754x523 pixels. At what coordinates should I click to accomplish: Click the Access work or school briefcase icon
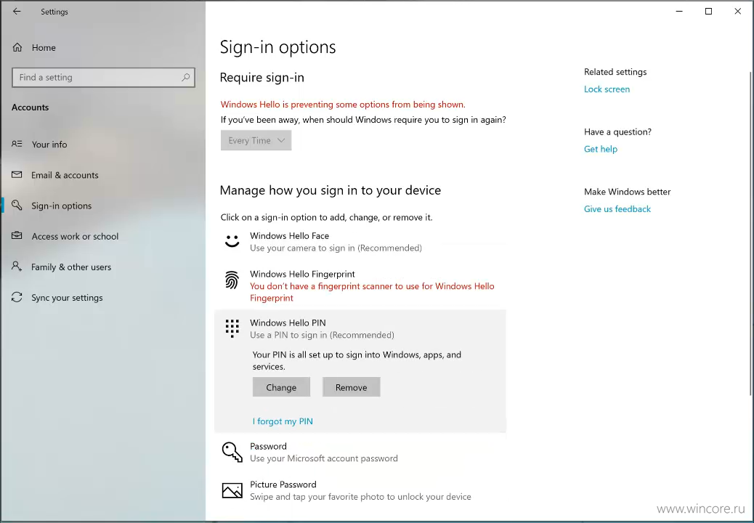(17, 235)
